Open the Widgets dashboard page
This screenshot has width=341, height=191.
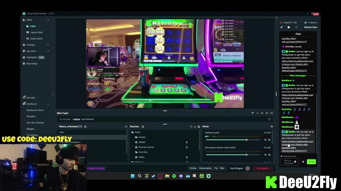click(x=30, y=129)
